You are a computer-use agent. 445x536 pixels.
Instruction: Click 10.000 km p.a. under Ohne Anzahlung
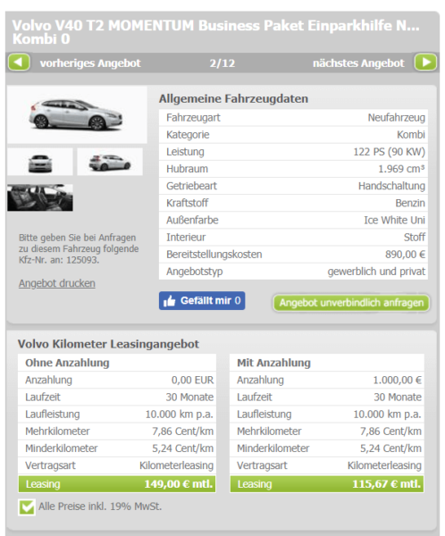coord(180,414)
